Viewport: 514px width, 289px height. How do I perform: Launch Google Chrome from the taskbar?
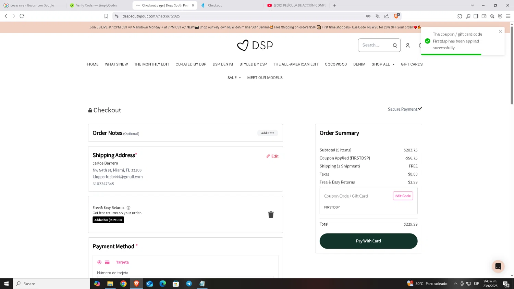pos(123,284)
